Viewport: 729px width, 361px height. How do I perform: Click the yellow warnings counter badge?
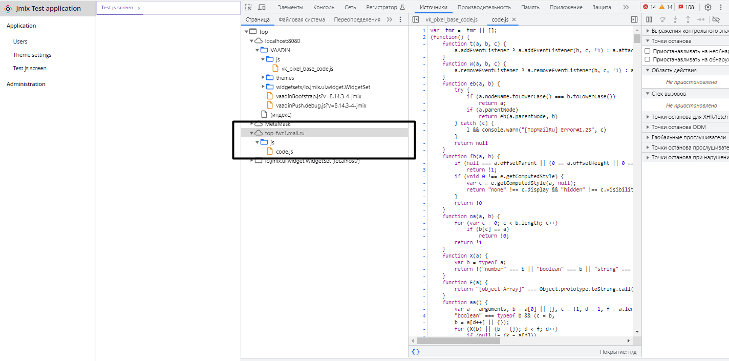tap(666, 7)
